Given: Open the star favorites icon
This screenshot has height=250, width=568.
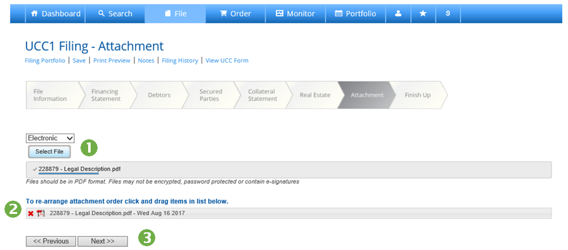Looking at the screenshot, I should (x=423, y=14).
